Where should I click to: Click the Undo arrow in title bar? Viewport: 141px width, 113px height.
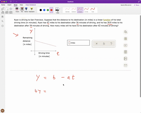click(x=11, y=2)
